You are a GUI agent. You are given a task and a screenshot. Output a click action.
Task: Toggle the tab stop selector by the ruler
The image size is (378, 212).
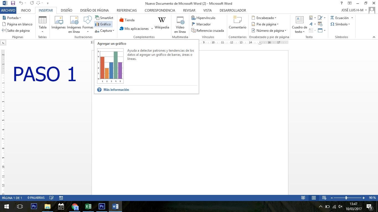(x=3, y=43)
